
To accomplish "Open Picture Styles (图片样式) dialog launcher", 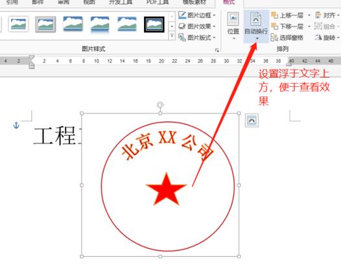I will pyautogui.click(x=217, y=51).
